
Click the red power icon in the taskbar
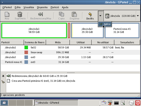(x=138, y=103)
